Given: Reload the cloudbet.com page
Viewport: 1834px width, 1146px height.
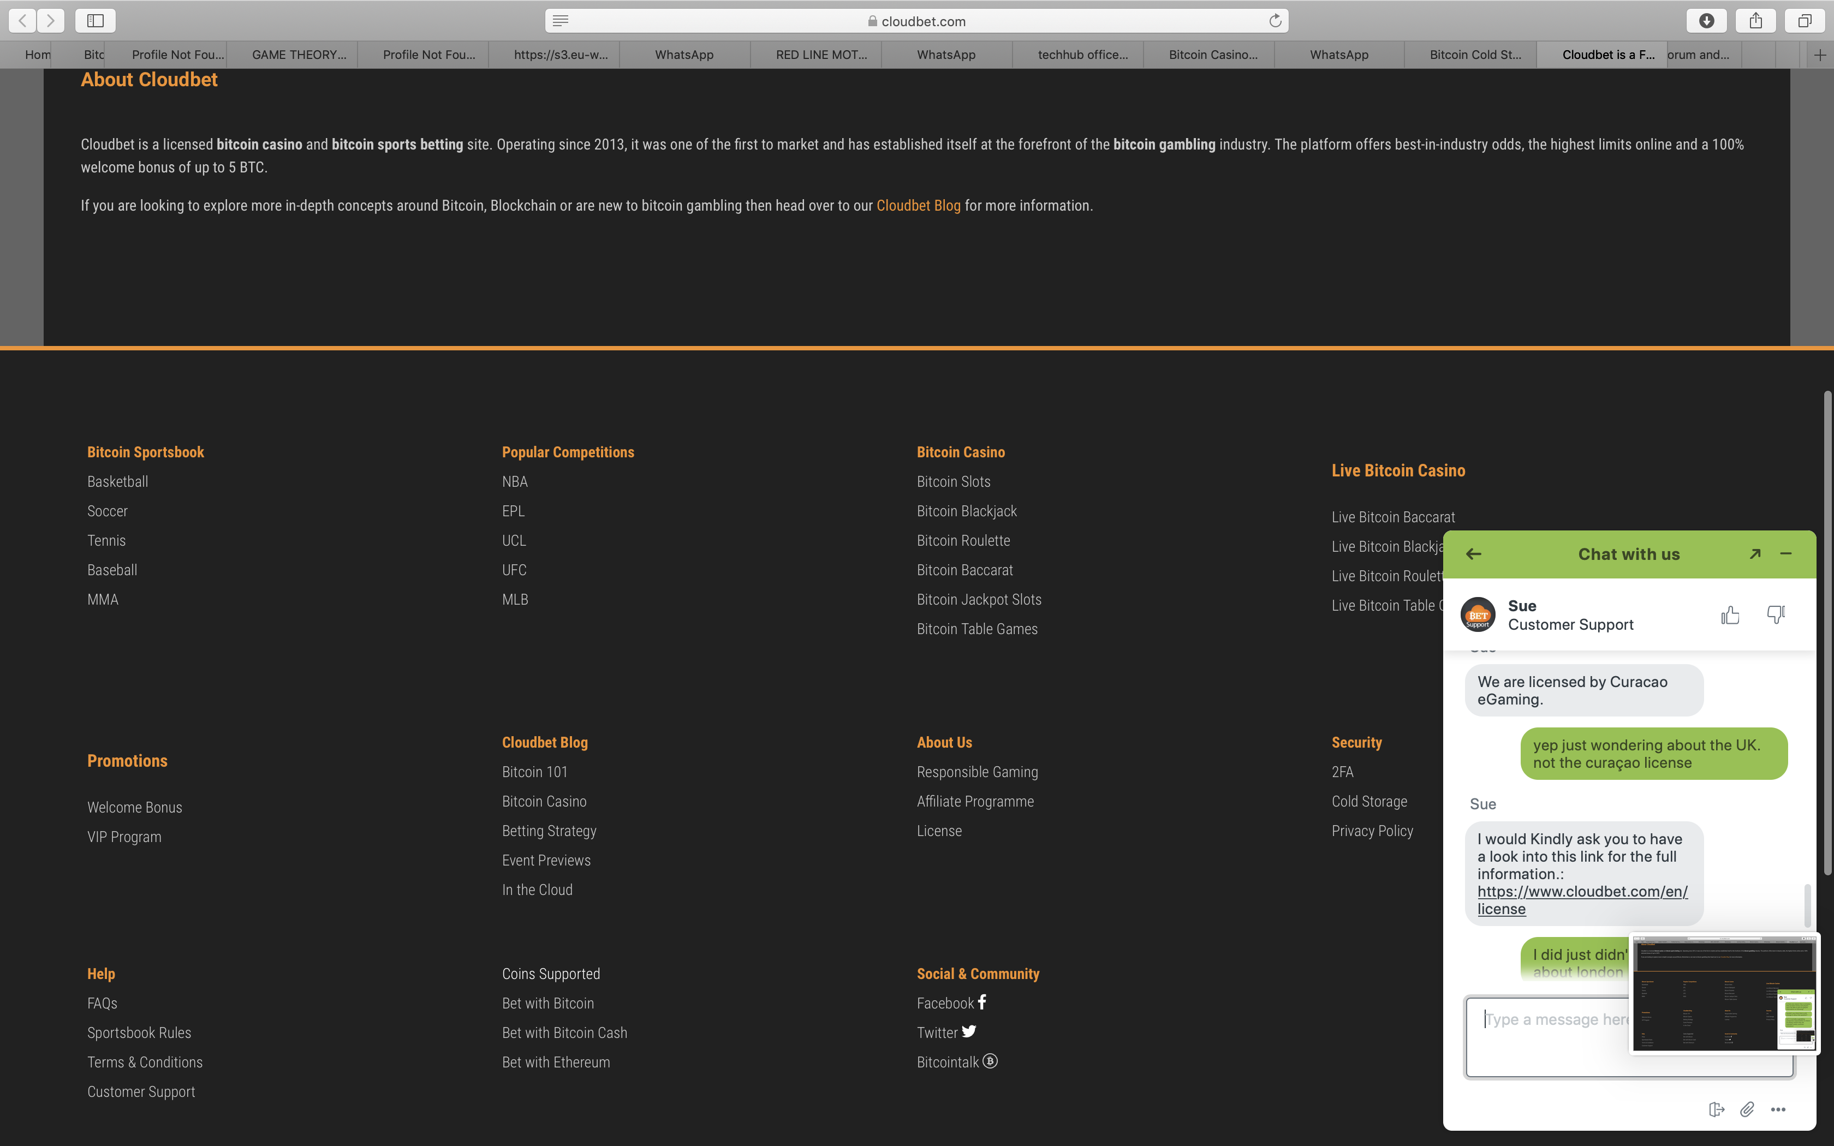Looking at the screenshot, I should click(x=1276, y=21).
